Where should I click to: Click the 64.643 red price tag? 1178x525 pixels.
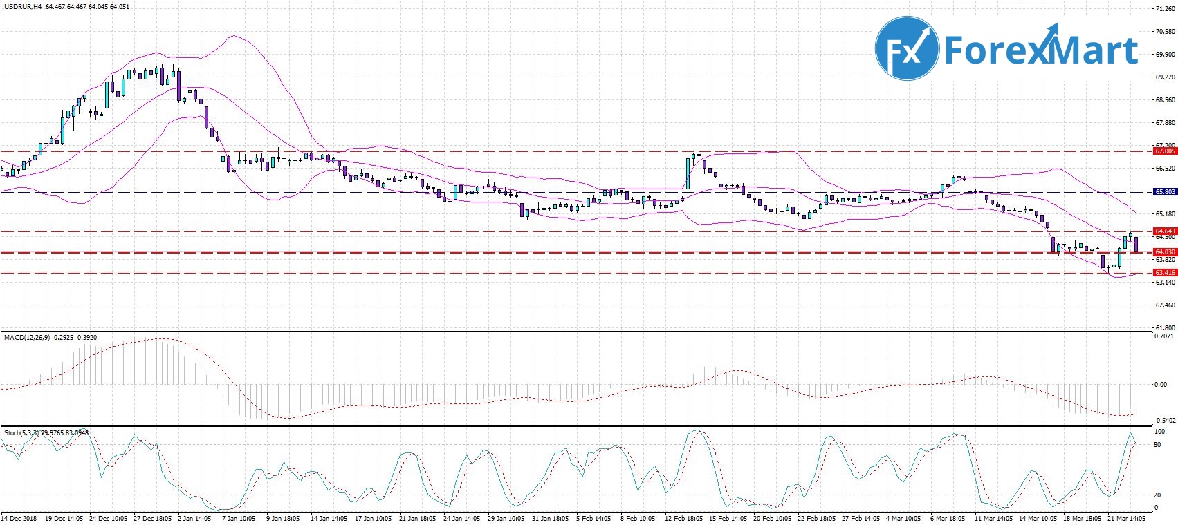(x=1165, y=231)
